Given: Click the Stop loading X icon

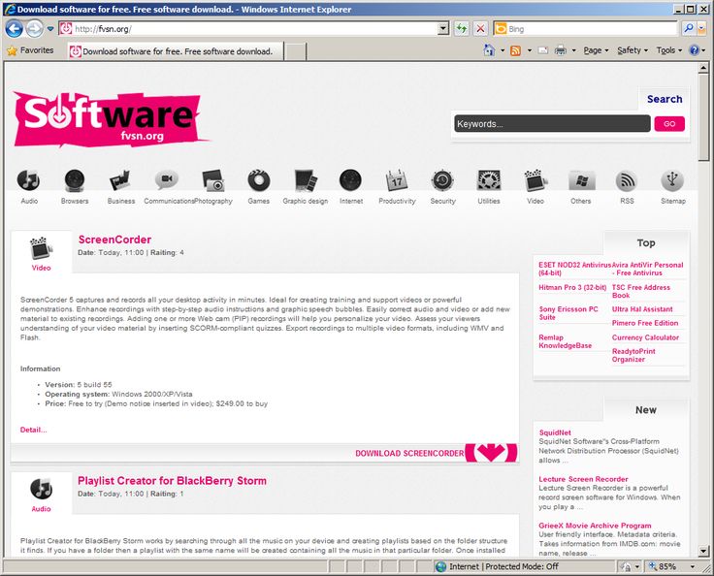Looking at the screenshot, I should 480,29.
